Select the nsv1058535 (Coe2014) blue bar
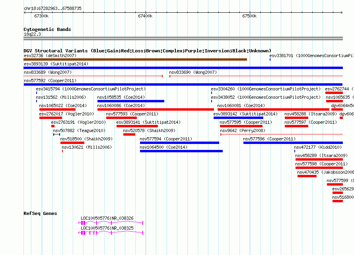 pos(131,101)
